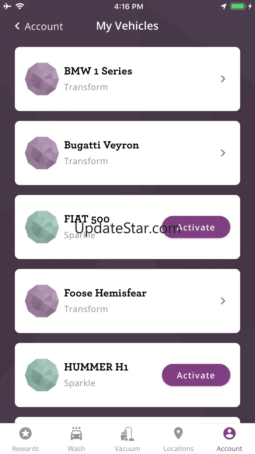
Task: Open the Locations pin icon
Action: click(x=178, y=434)
